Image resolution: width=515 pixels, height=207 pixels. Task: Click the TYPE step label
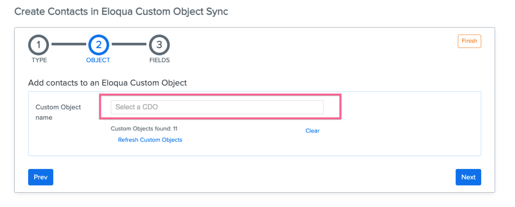39,60
